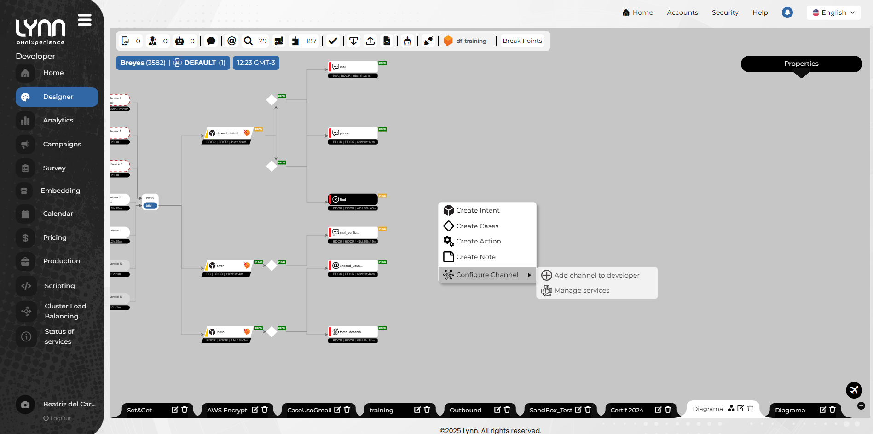Open the chat bubble toolbar icon
Image resolution: width=873 pixels, height=434 pixels.
(211, 41)
